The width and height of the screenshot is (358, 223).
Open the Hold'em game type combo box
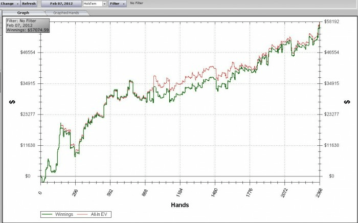[x=95, y=4]
